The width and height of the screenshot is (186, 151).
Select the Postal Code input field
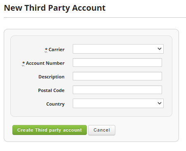coord(117,90)
